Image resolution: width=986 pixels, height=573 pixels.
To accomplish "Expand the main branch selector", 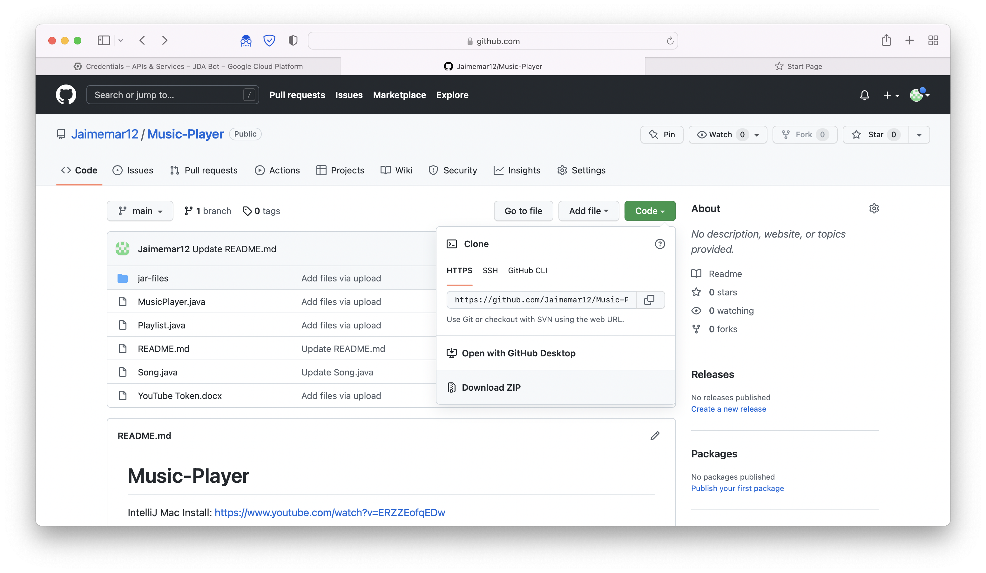I will point(140,211).
